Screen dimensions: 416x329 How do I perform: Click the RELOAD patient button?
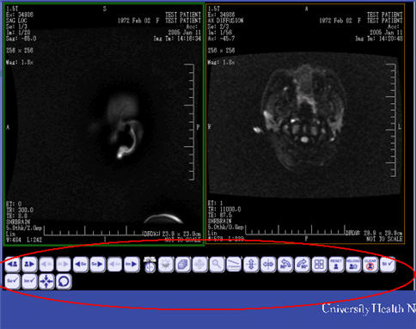(x=353, y=265)
